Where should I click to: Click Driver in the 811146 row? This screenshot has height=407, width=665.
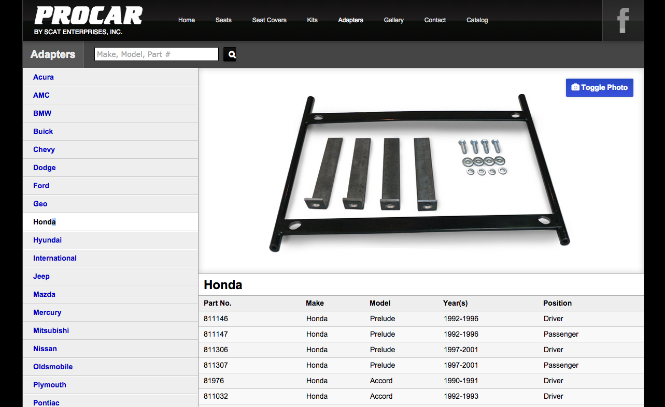click(554, 319)
